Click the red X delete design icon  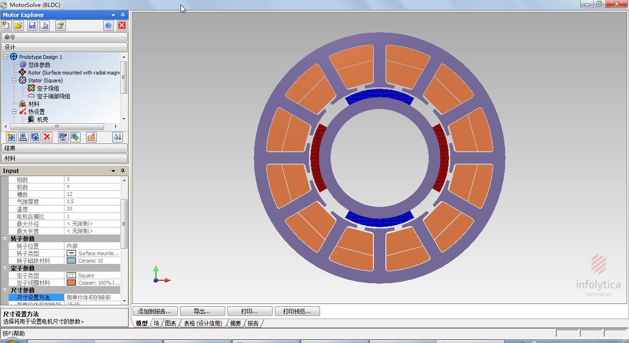tap(47, 137)
